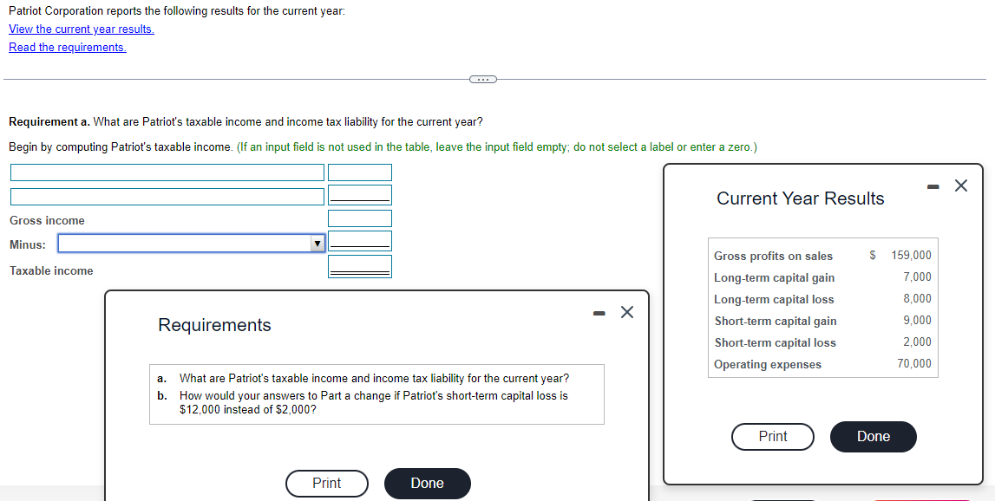The width and height of the screenshot is (995, 501).
Task: Click the Requirement a. question text
Action: coord(245,121)
